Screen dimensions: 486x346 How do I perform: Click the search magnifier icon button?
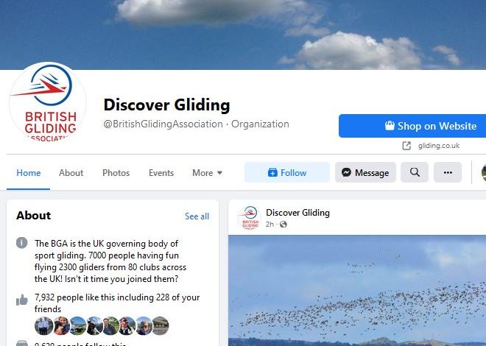[415, 172]
